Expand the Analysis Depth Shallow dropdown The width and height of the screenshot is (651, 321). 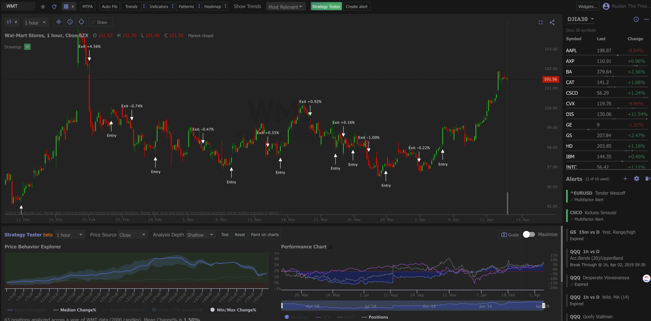200,235
